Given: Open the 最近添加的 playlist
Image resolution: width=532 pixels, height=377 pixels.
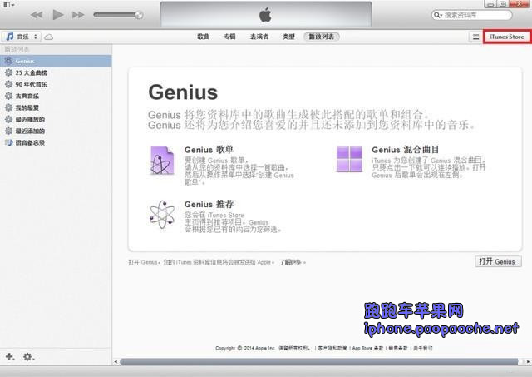Looking at the screenshot, I should click(x=56, y=131).
